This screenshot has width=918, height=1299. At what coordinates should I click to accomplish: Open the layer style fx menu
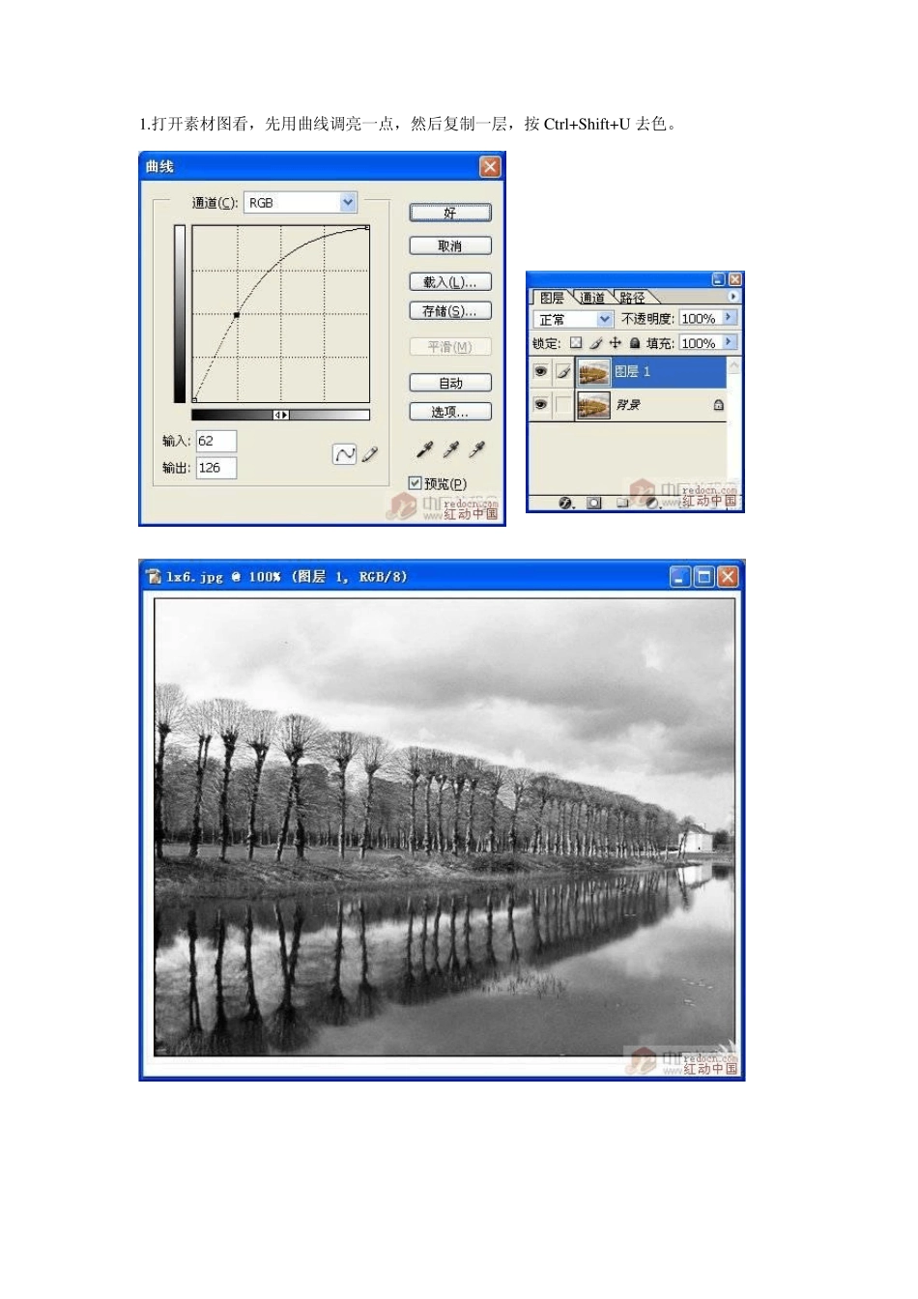pyautogui.click(x=567, y=503)
